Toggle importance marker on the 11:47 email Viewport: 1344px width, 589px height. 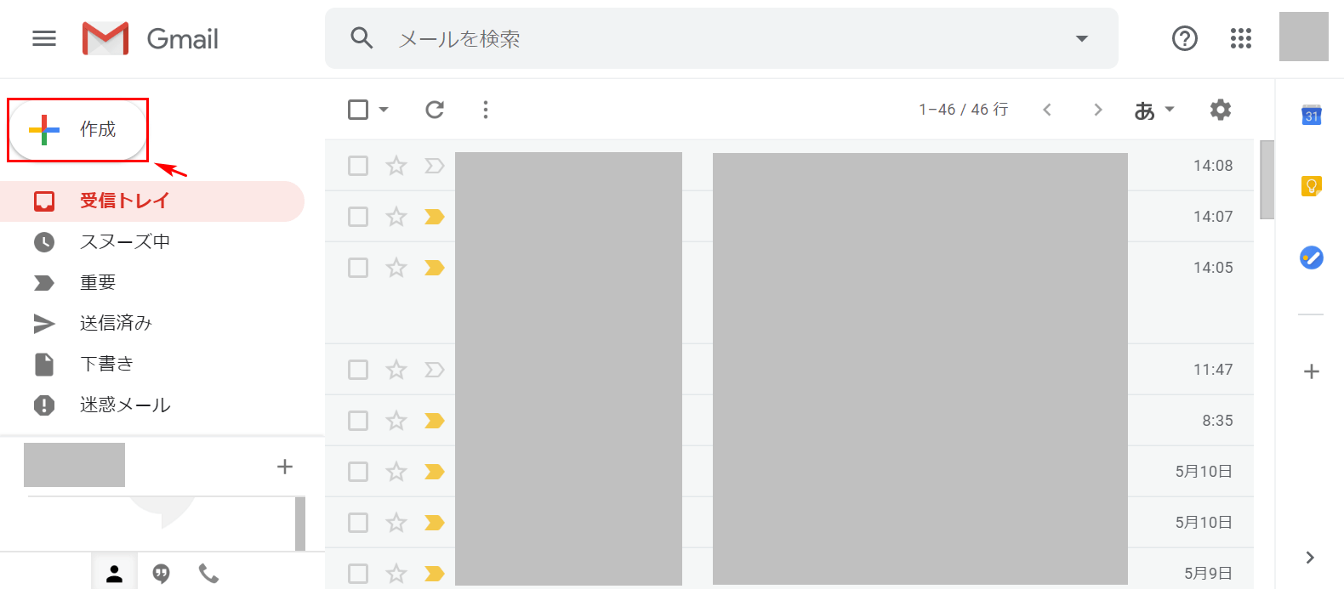click(435, 370)
